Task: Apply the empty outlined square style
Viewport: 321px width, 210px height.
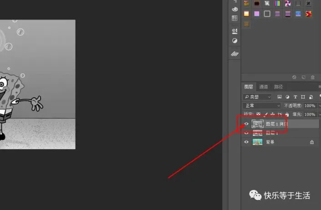Action: coord(267,14)
